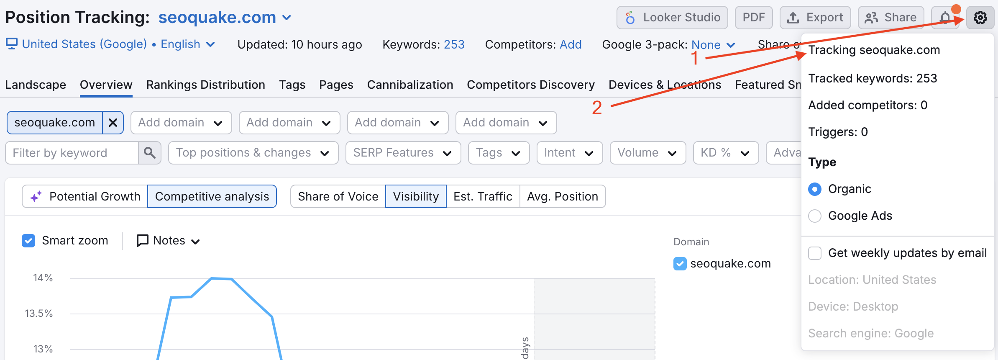Open the Notes dropdown

point(169,241)
